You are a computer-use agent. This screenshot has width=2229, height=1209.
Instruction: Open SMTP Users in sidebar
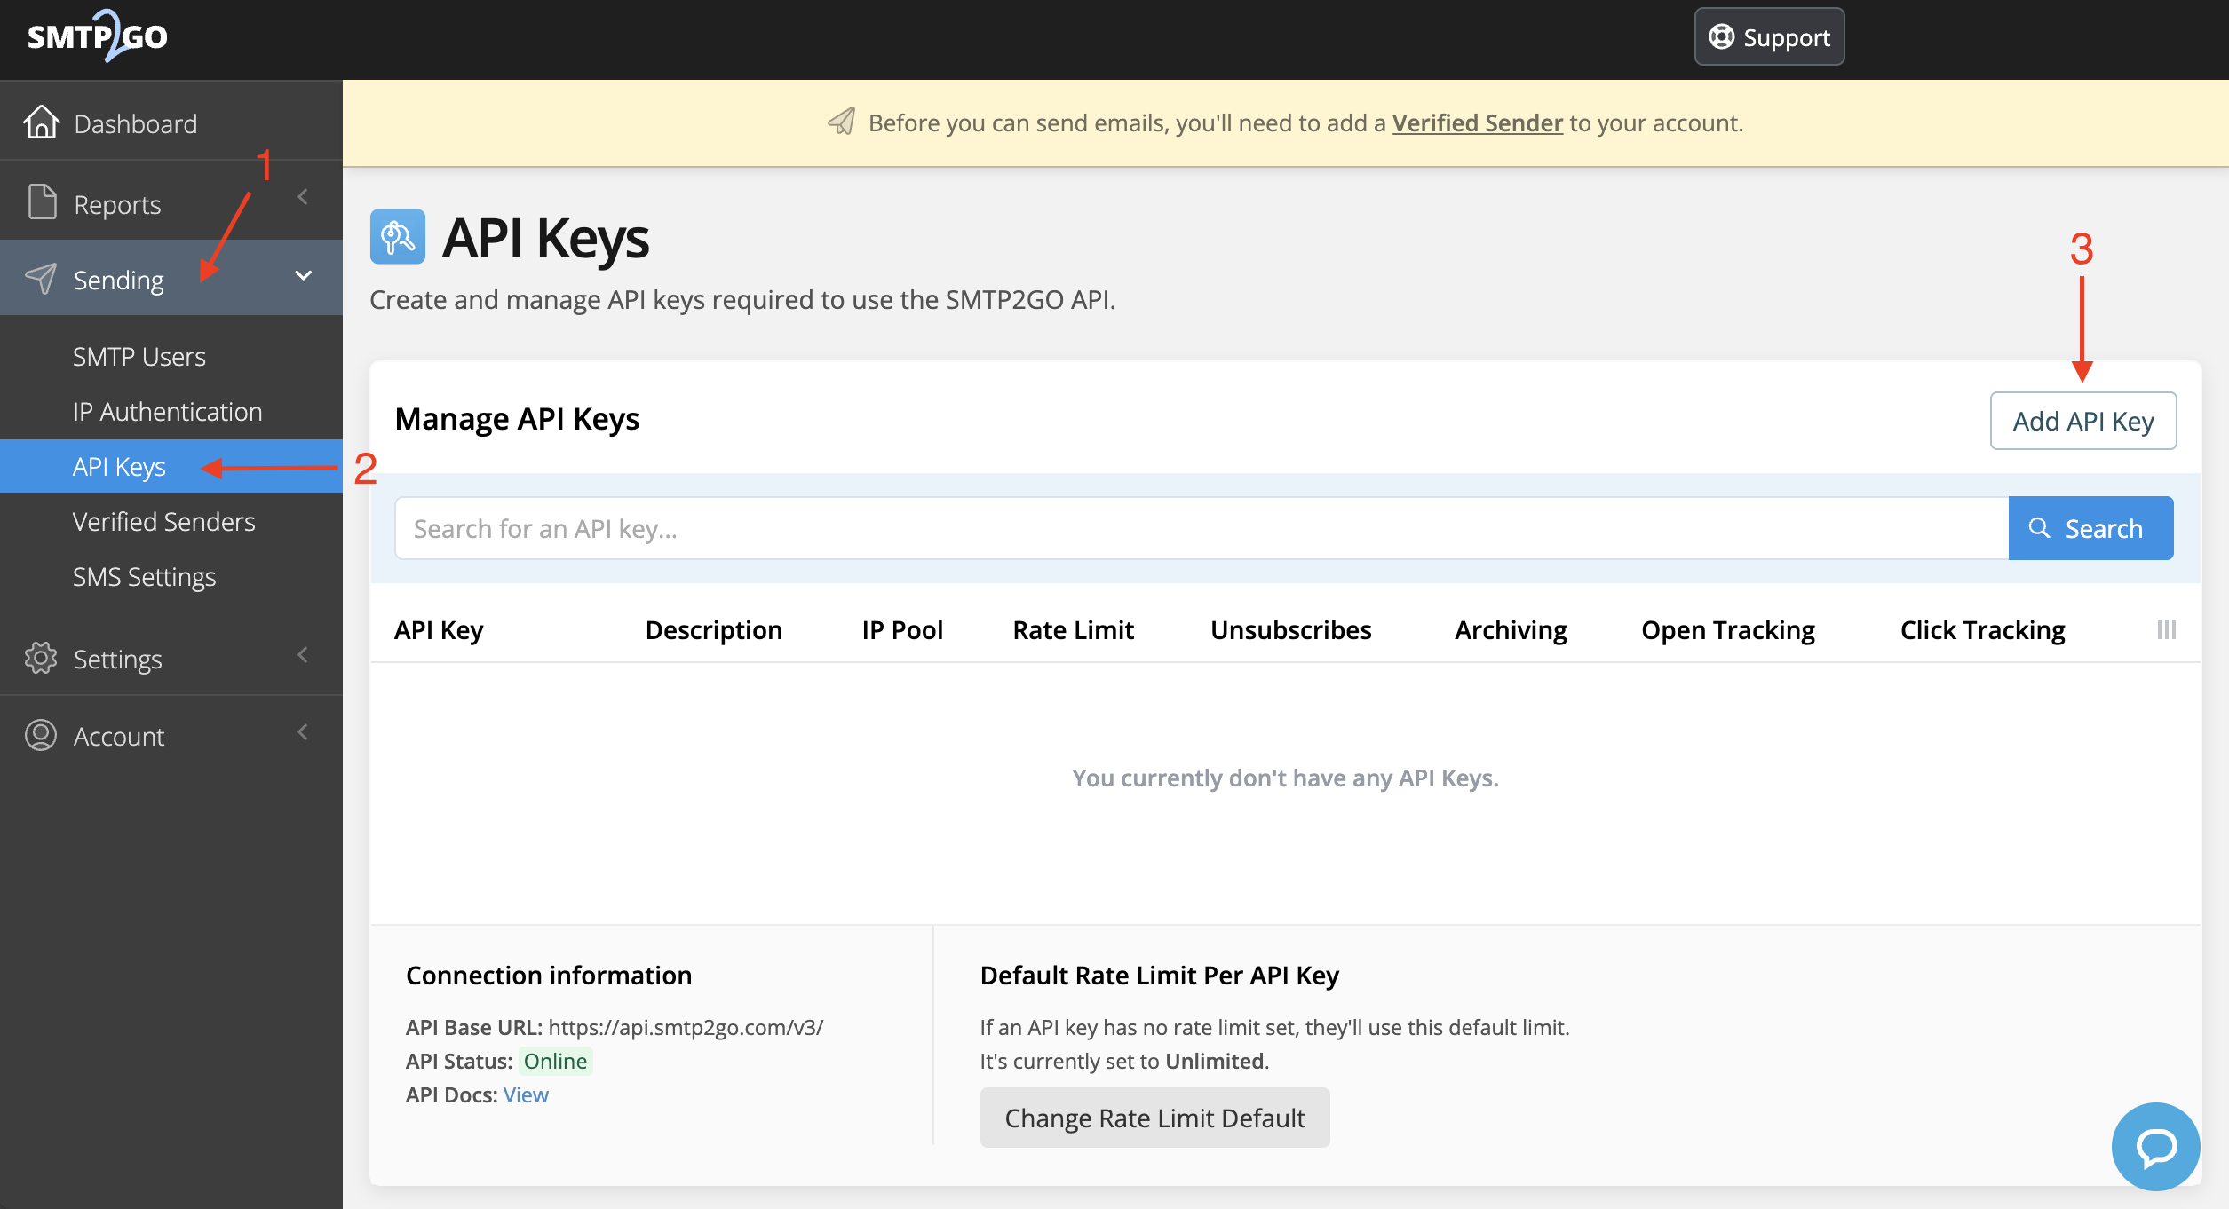139,357
